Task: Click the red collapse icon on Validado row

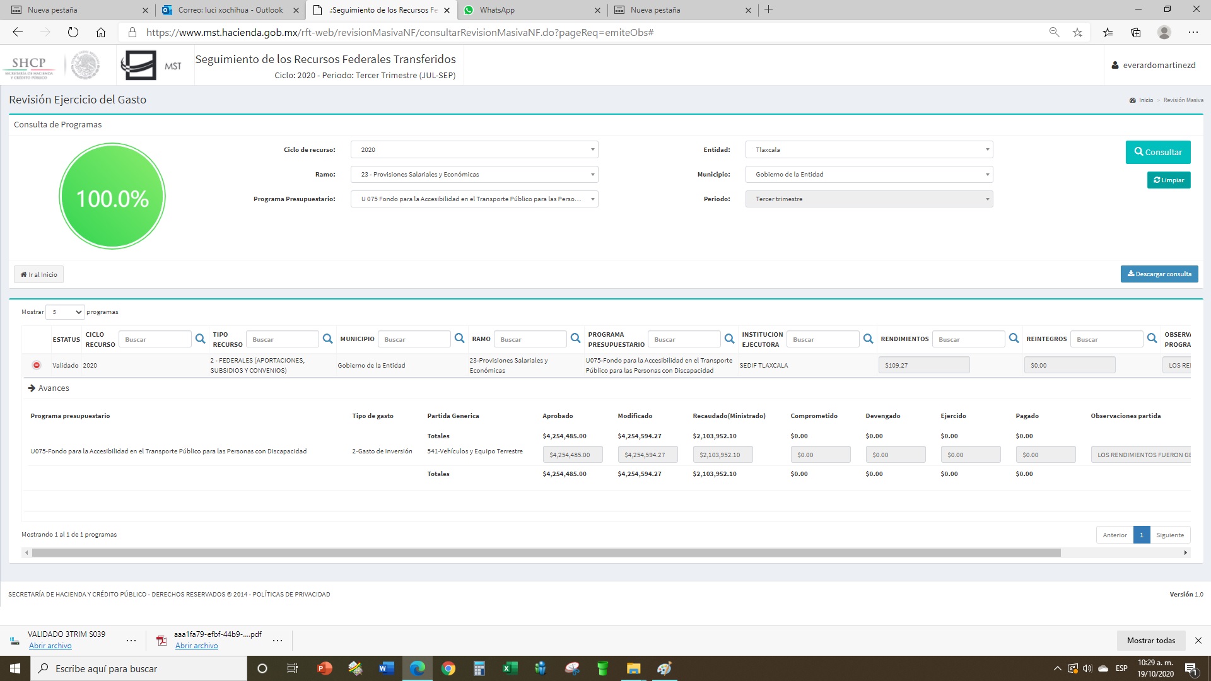Action: (37, 365)
